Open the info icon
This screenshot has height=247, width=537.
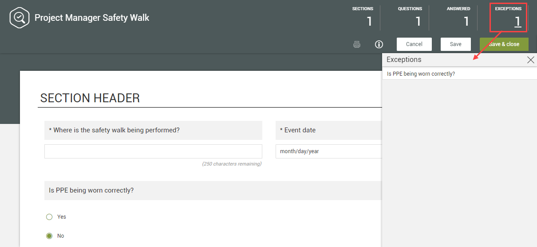click(379, 44)
